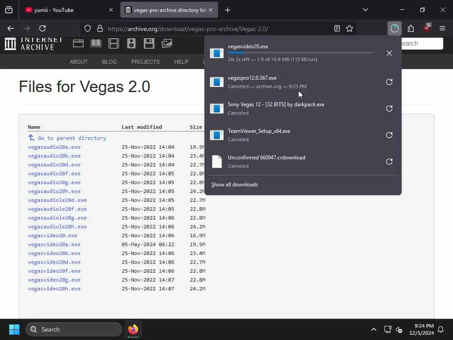Open the ABOUT menu item

click(x=79, y=62)
